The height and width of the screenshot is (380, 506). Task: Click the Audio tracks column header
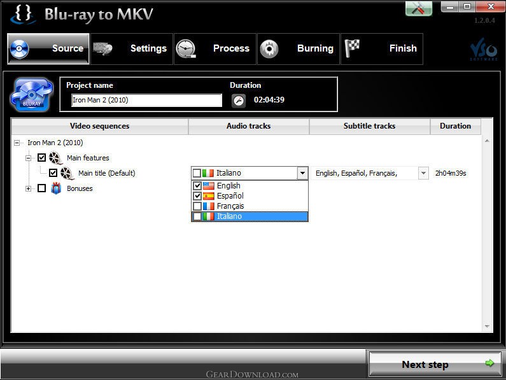(x=248, y=126)
